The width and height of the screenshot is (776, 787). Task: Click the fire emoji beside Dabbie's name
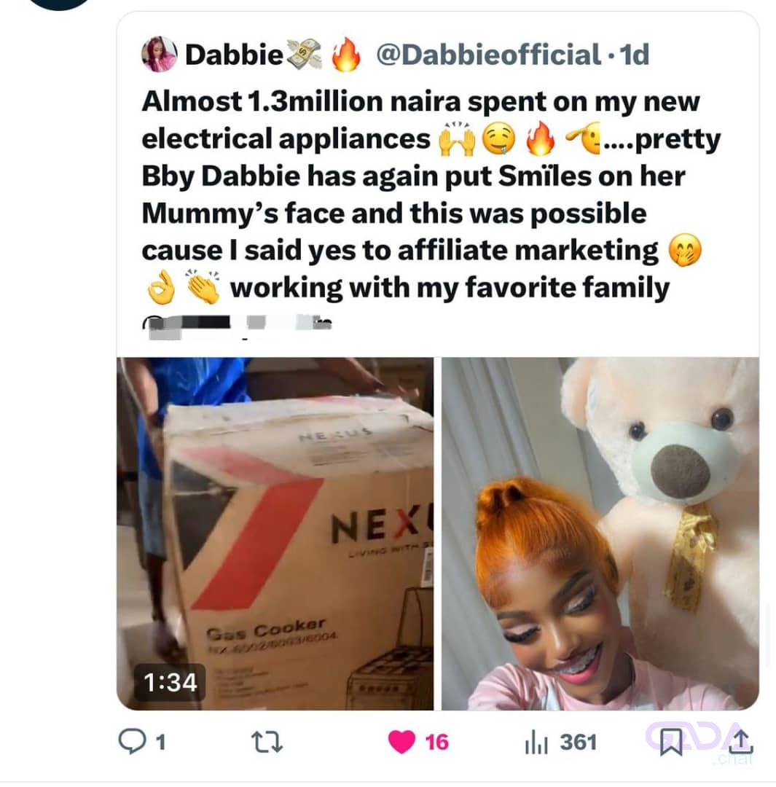(345, 54)
